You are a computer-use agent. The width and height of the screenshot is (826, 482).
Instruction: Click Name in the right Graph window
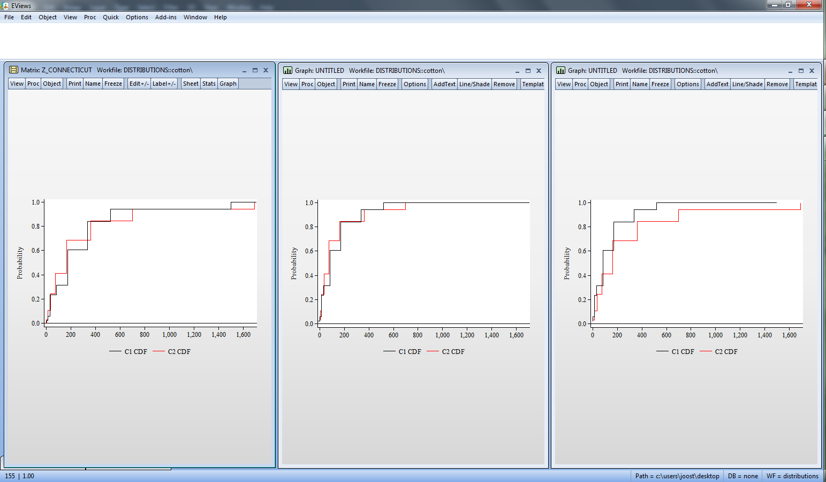(640, 84)
